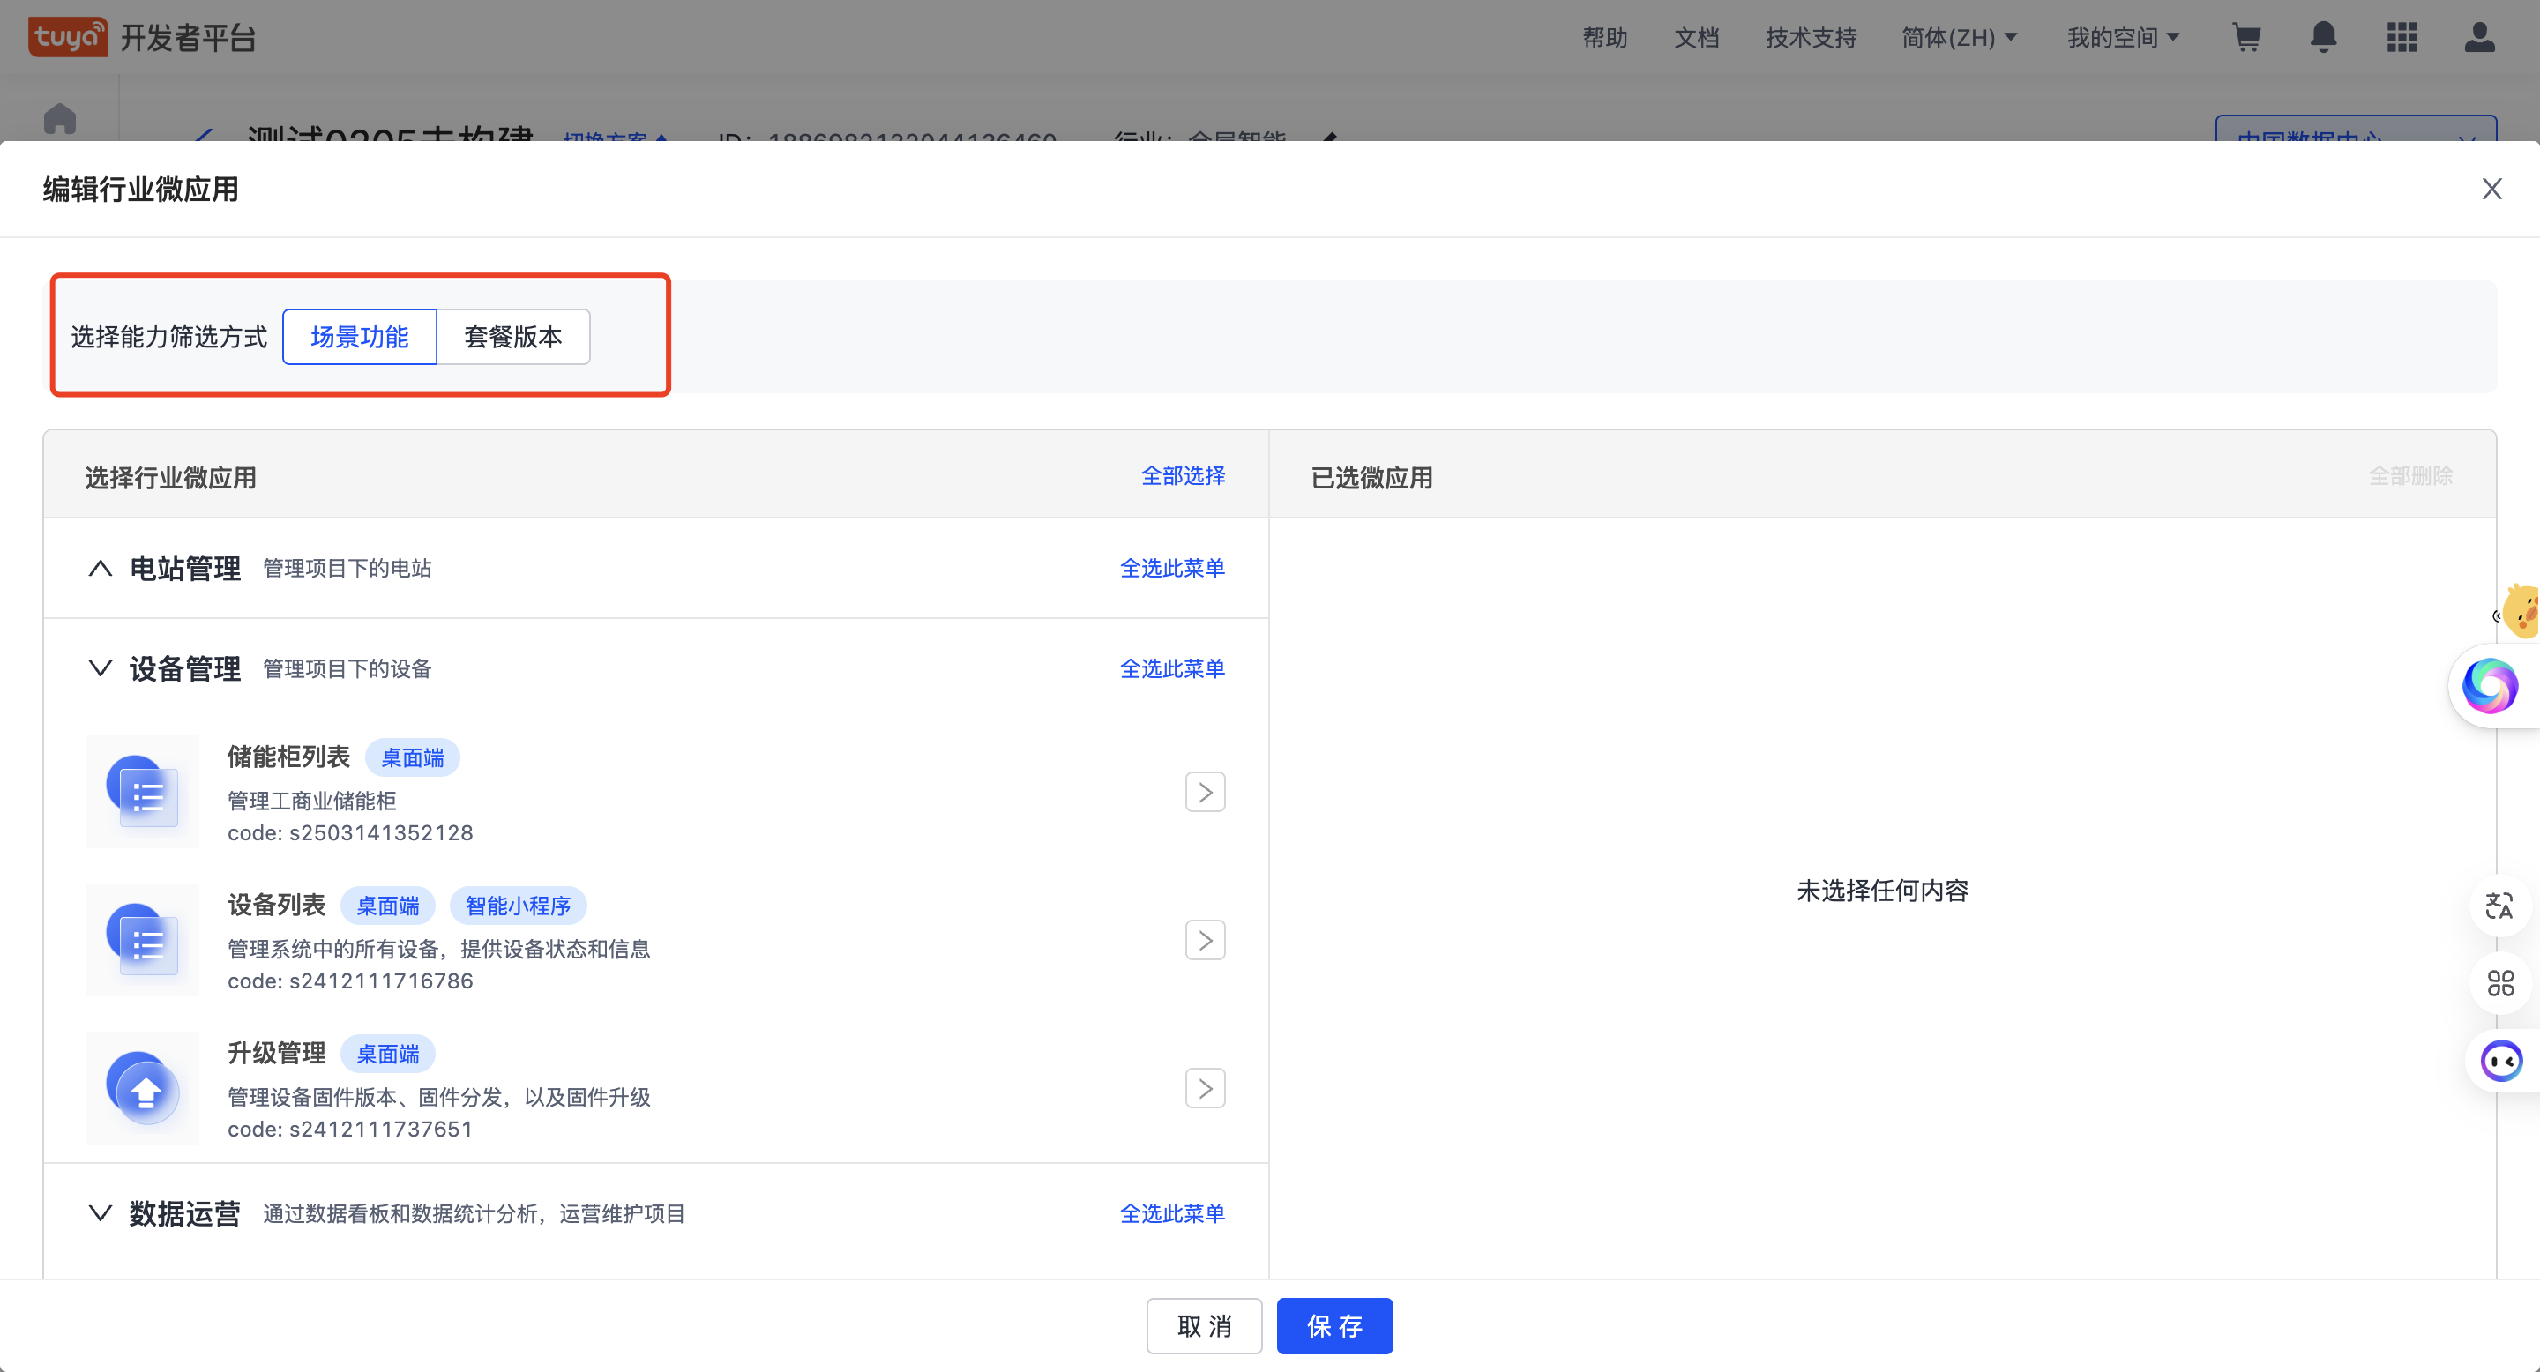The width and height of the screenshot is (2540, 1372).
Task: Click 桌面端 tag on 升级管理
Action: pos(387,1054)
